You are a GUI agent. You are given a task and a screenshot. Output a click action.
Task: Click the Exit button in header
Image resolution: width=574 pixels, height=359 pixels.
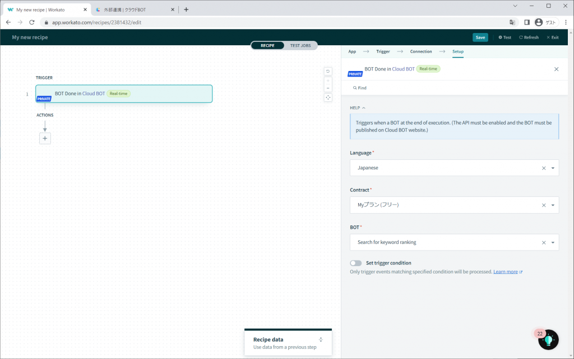552,37
